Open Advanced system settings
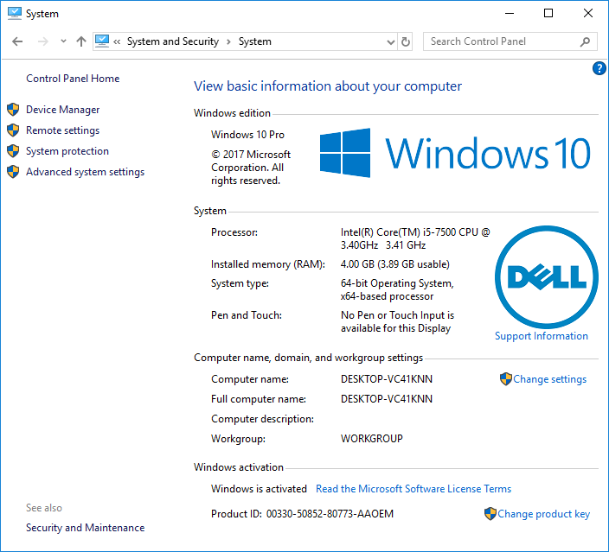This screenshot has height=552, width=609. point(85,172)
